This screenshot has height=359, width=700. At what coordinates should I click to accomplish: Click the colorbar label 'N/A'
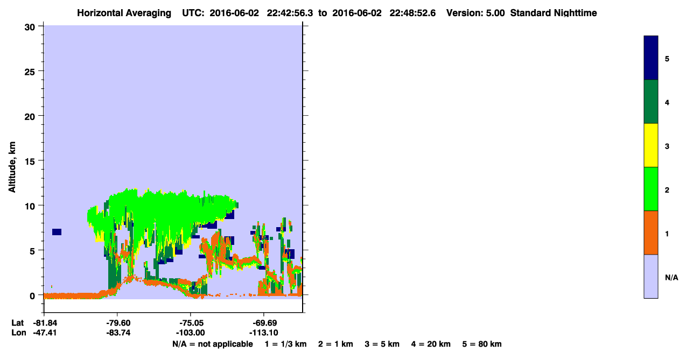671,278
